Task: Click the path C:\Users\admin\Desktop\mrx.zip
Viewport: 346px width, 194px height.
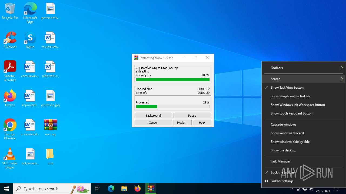Action: [157, 68]
